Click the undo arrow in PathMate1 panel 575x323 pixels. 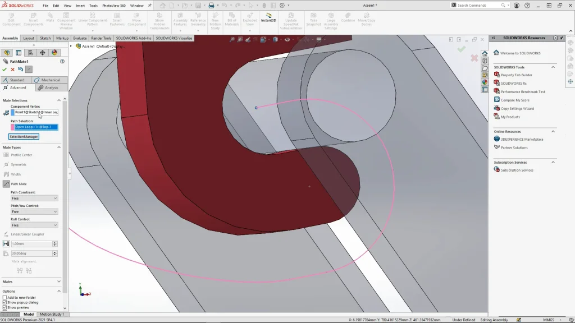point(20,70)
